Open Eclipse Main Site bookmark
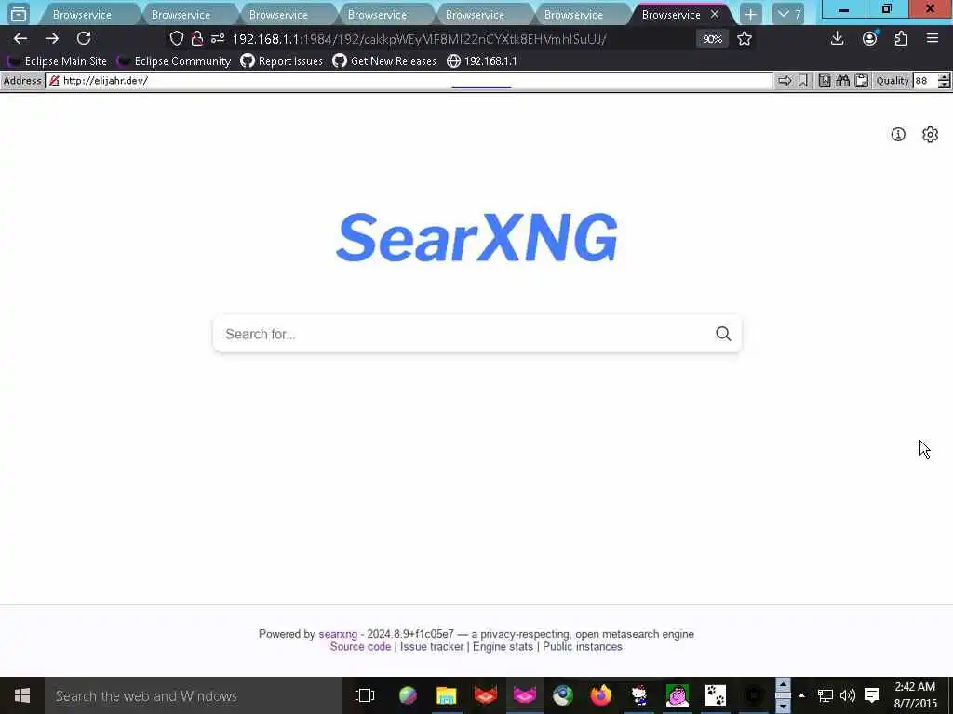The height and width of the screenshot is (714, 953). (x=57, y=61)
